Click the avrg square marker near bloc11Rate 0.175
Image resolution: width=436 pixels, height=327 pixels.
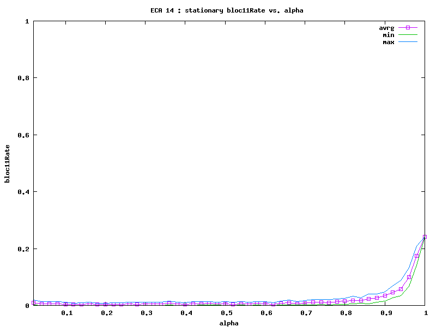(x=417, y=256)
